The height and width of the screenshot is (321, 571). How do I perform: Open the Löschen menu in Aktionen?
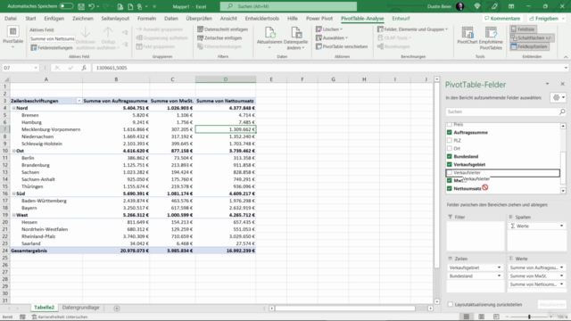tap(329, 29)
